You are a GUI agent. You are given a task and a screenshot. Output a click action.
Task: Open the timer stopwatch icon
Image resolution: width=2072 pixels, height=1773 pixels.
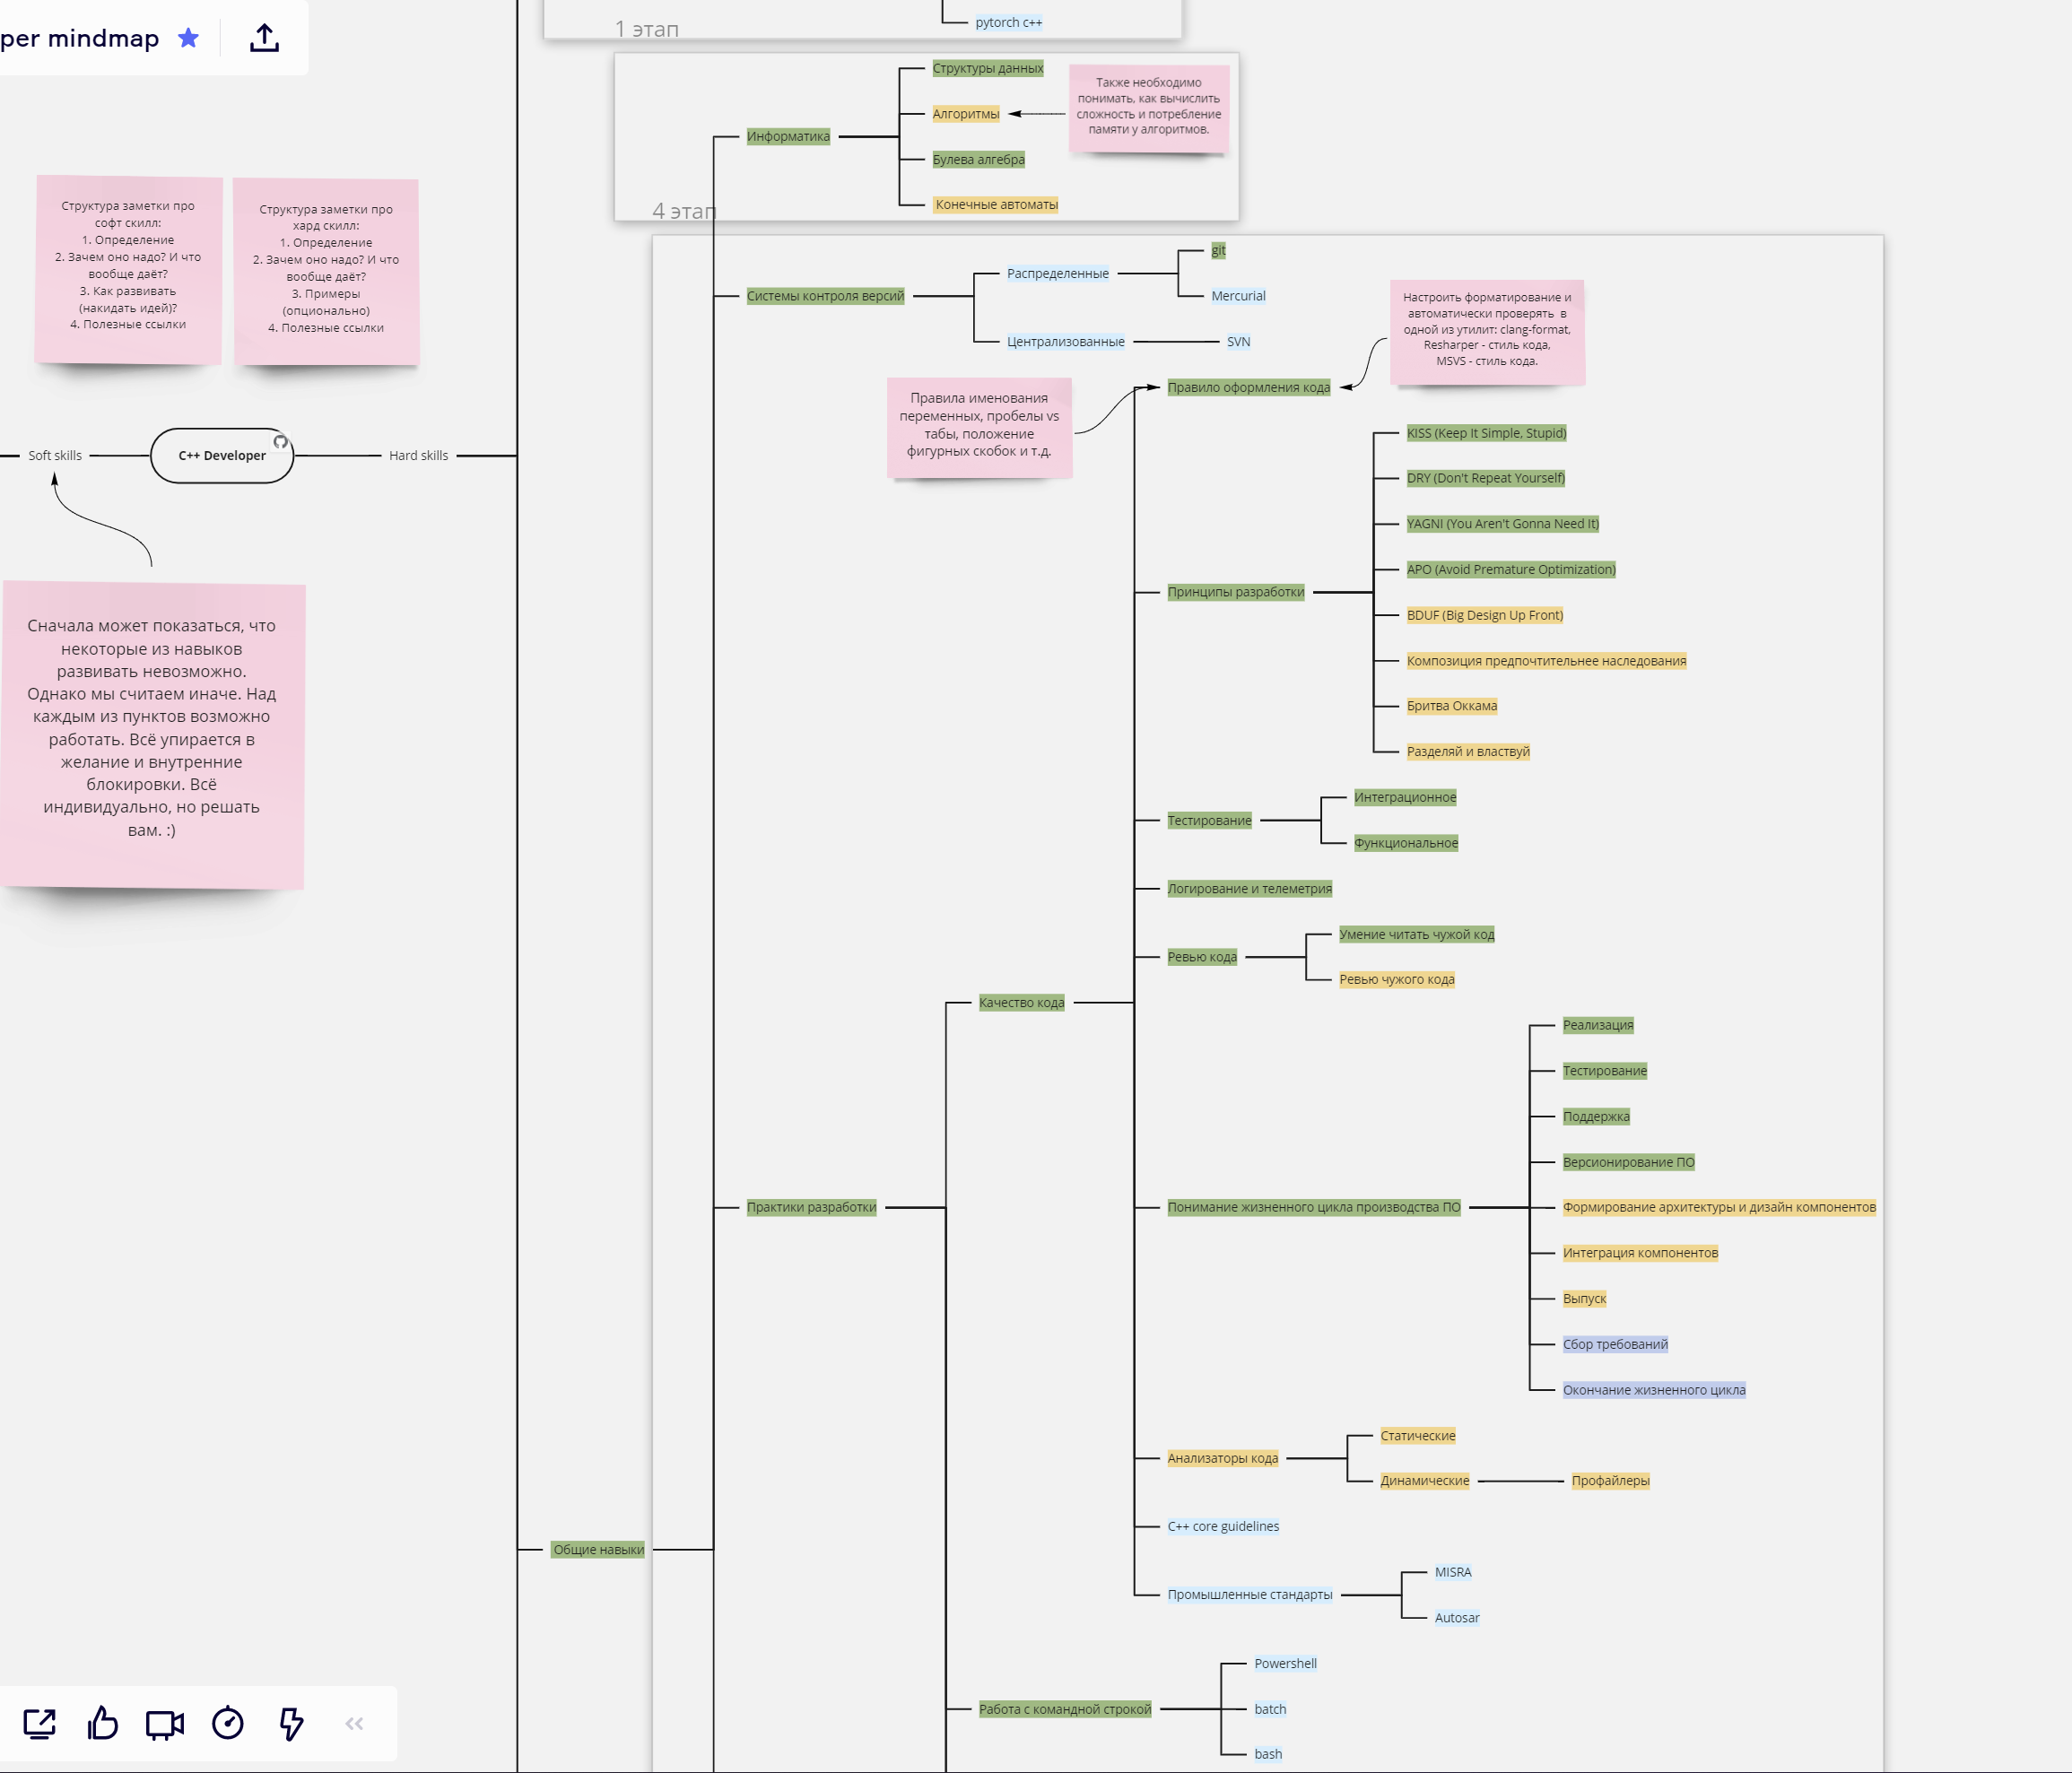tap(228, 1723)
